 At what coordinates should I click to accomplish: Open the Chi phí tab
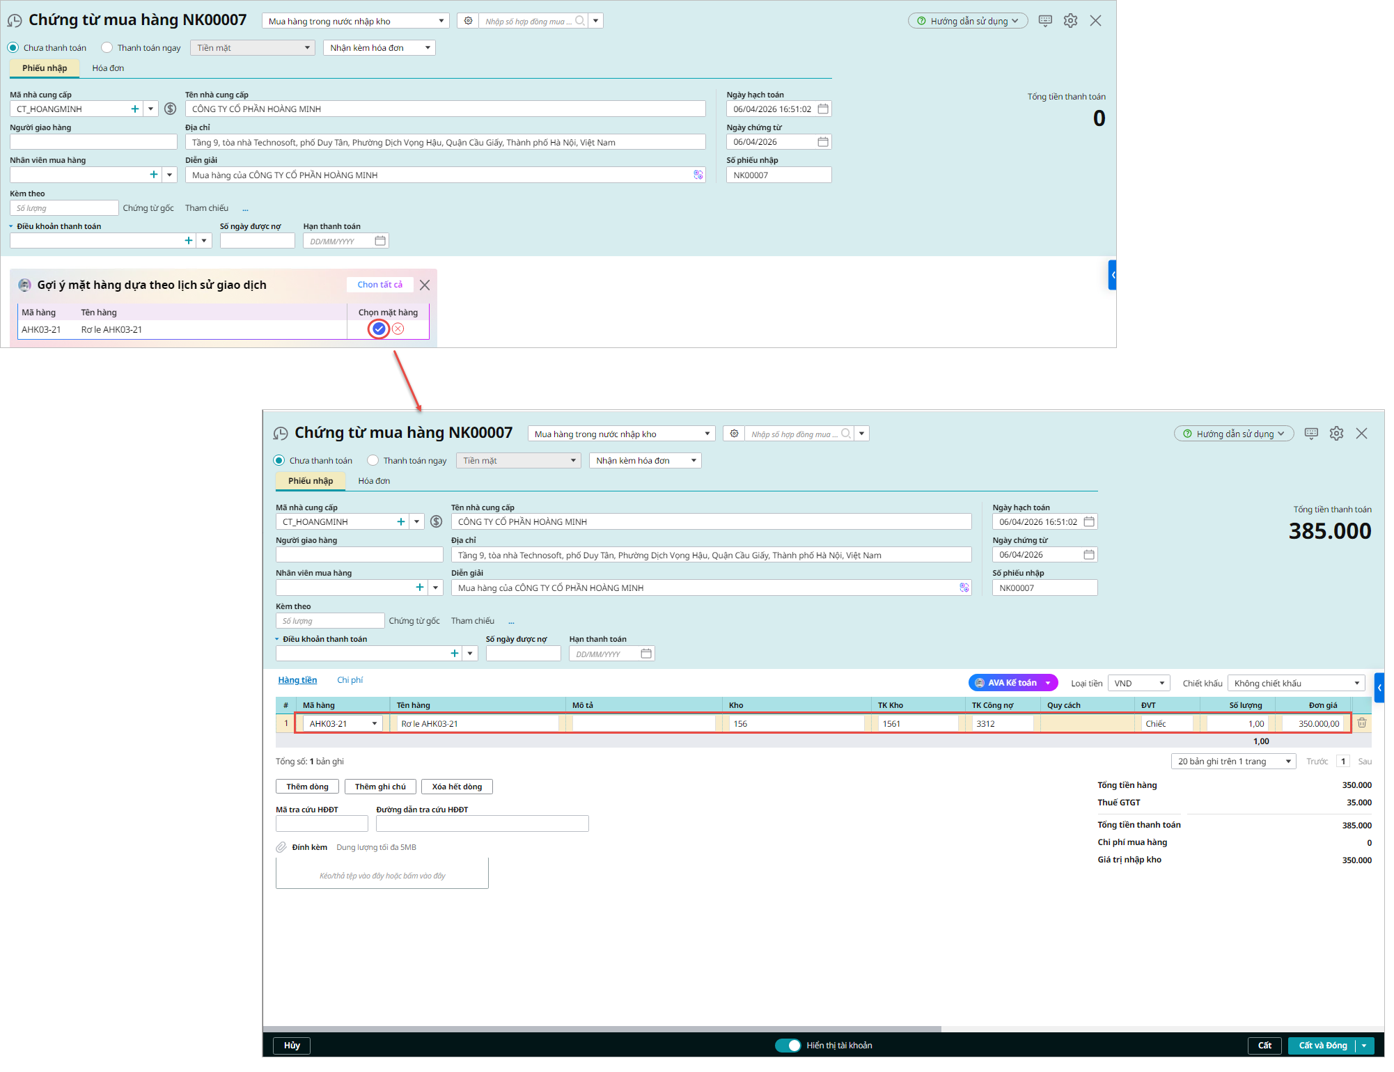pos(350,680)
